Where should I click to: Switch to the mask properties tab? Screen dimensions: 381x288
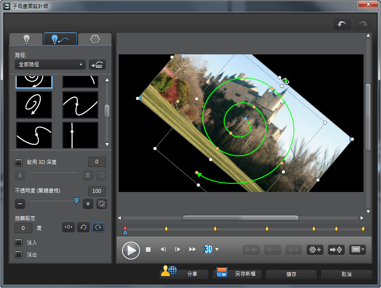coord(95,40)
